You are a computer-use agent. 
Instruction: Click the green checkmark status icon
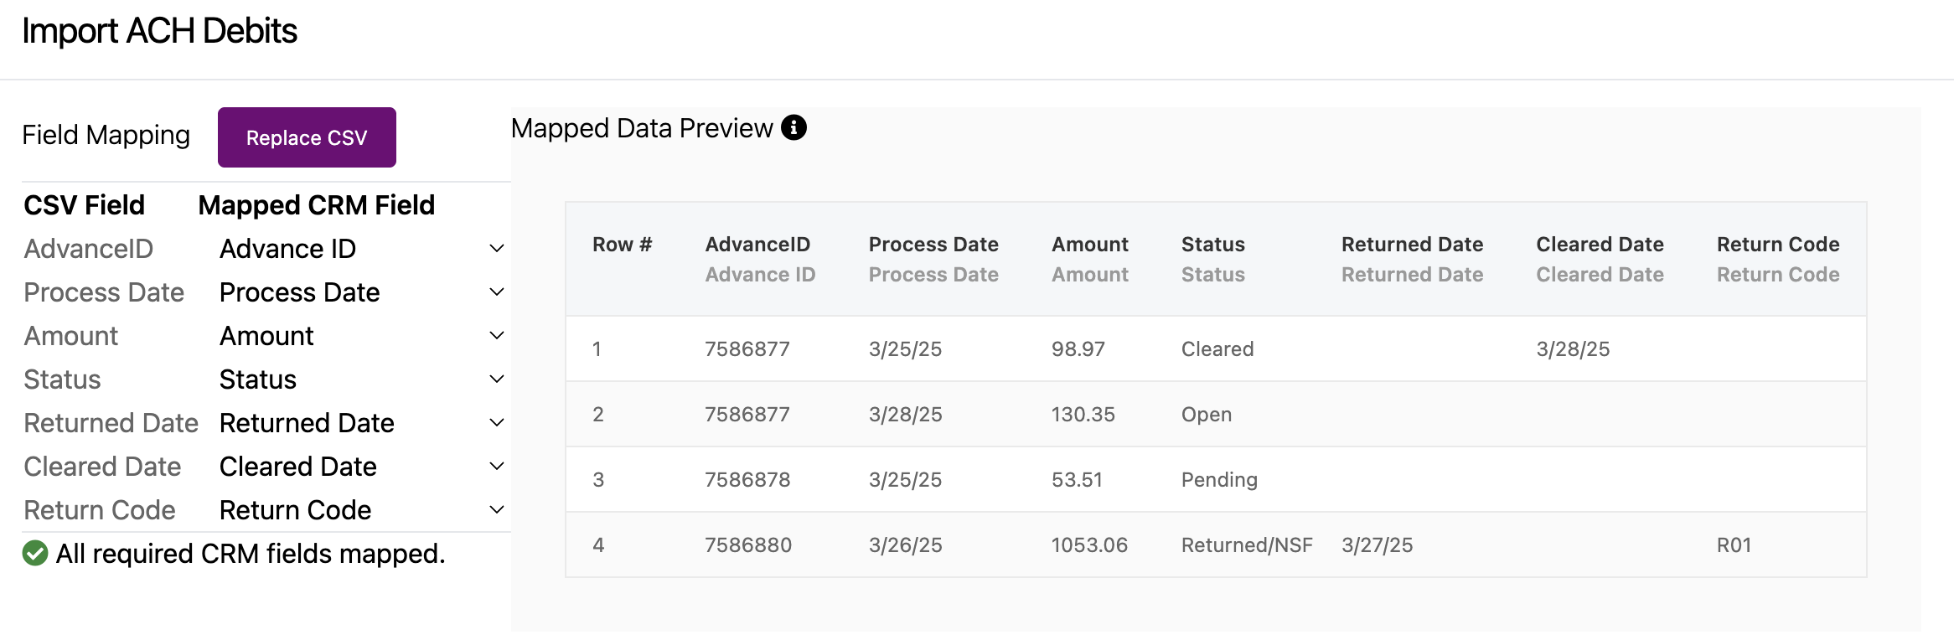click(x=35, y=553)
